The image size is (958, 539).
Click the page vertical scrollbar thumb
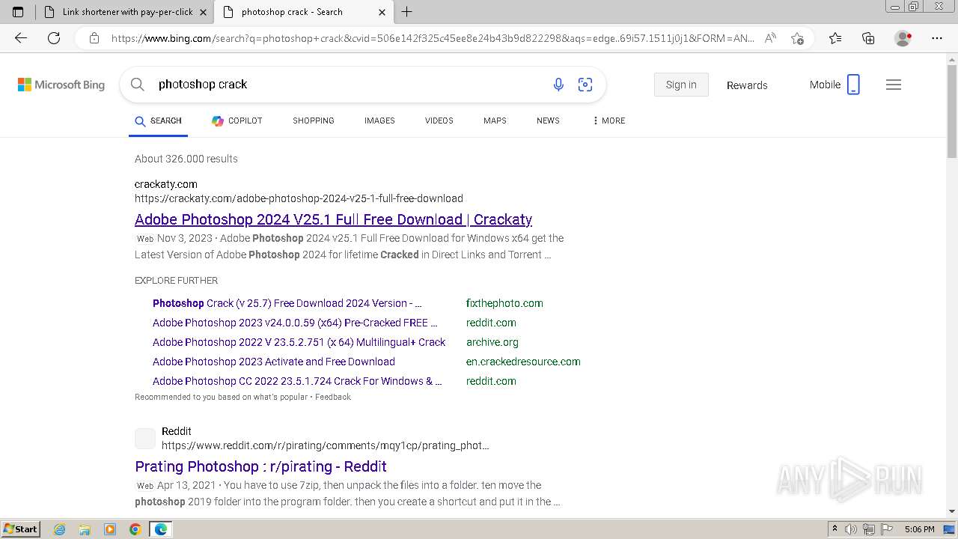click(952, 110)
